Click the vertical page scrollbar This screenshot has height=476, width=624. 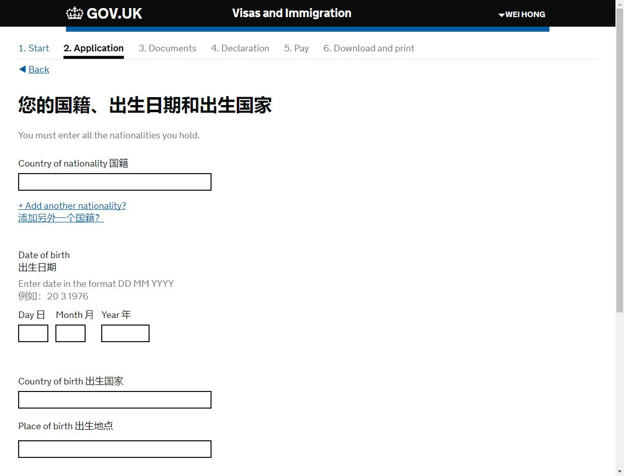619,166
